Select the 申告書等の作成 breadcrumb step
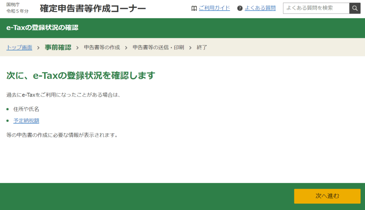This screenshot has height=210, width=365. (x=102, y=47)
